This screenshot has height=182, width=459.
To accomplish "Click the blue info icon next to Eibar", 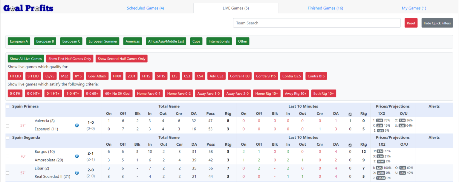I will click(77, 172).
